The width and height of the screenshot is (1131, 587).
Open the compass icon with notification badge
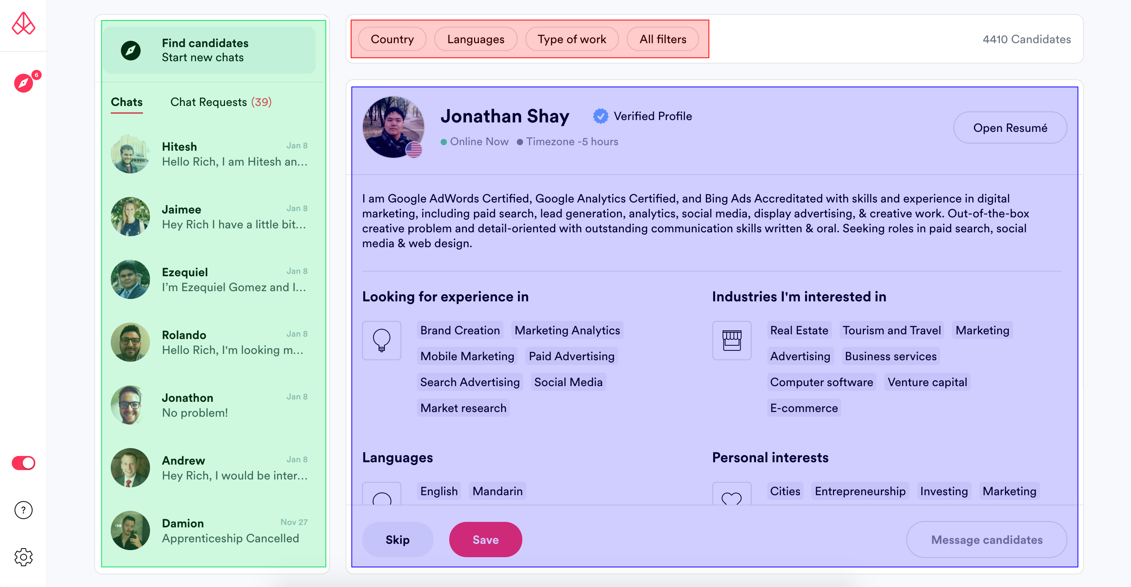[24, 82]
